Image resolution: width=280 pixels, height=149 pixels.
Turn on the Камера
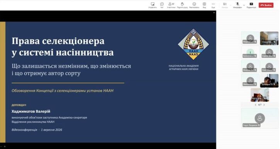(x=225, y=5)
